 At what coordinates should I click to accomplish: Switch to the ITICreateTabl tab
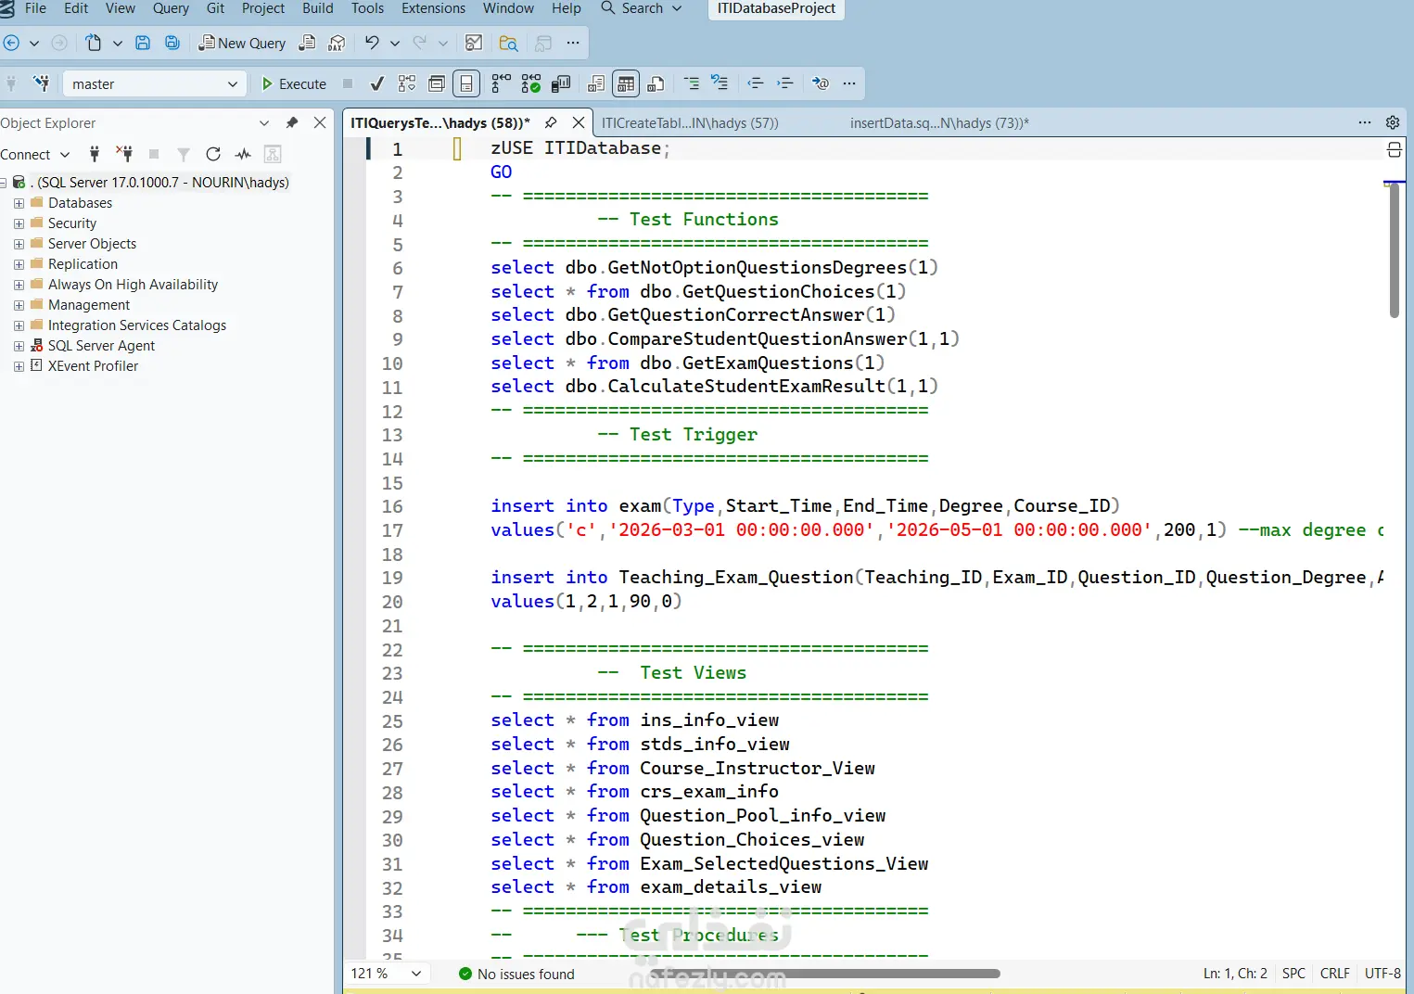690,122
